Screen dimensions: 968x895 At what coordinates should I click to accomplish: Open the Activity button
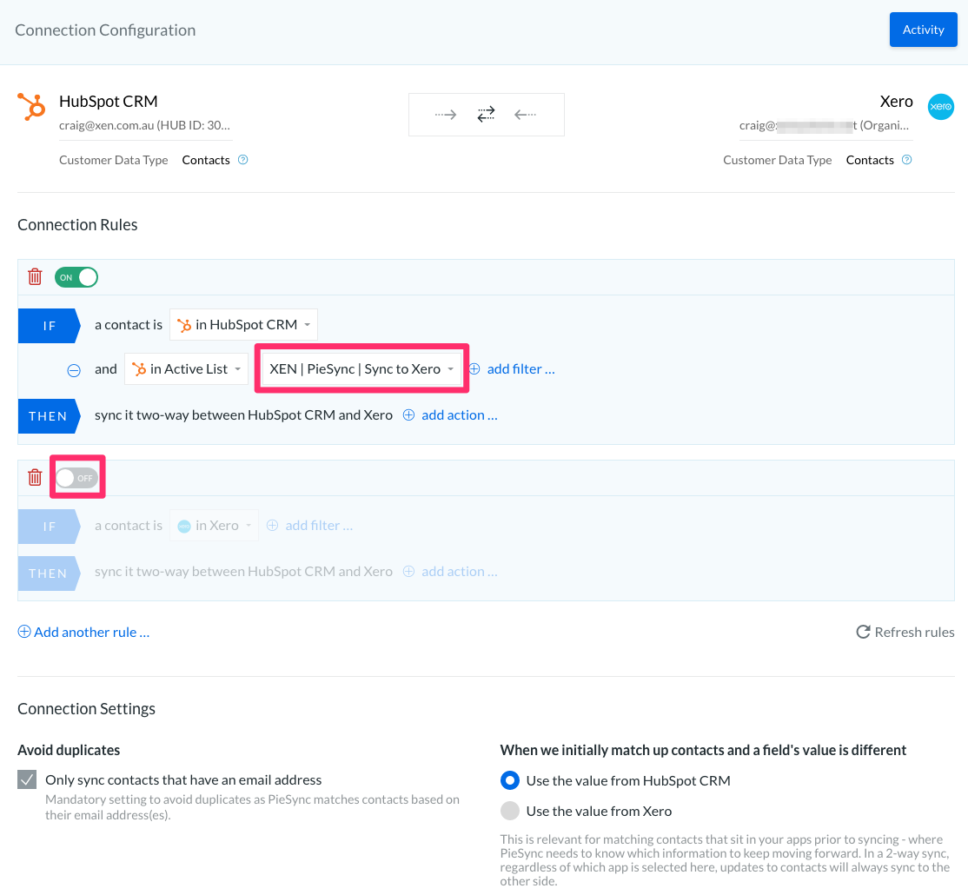pos(923,30)
